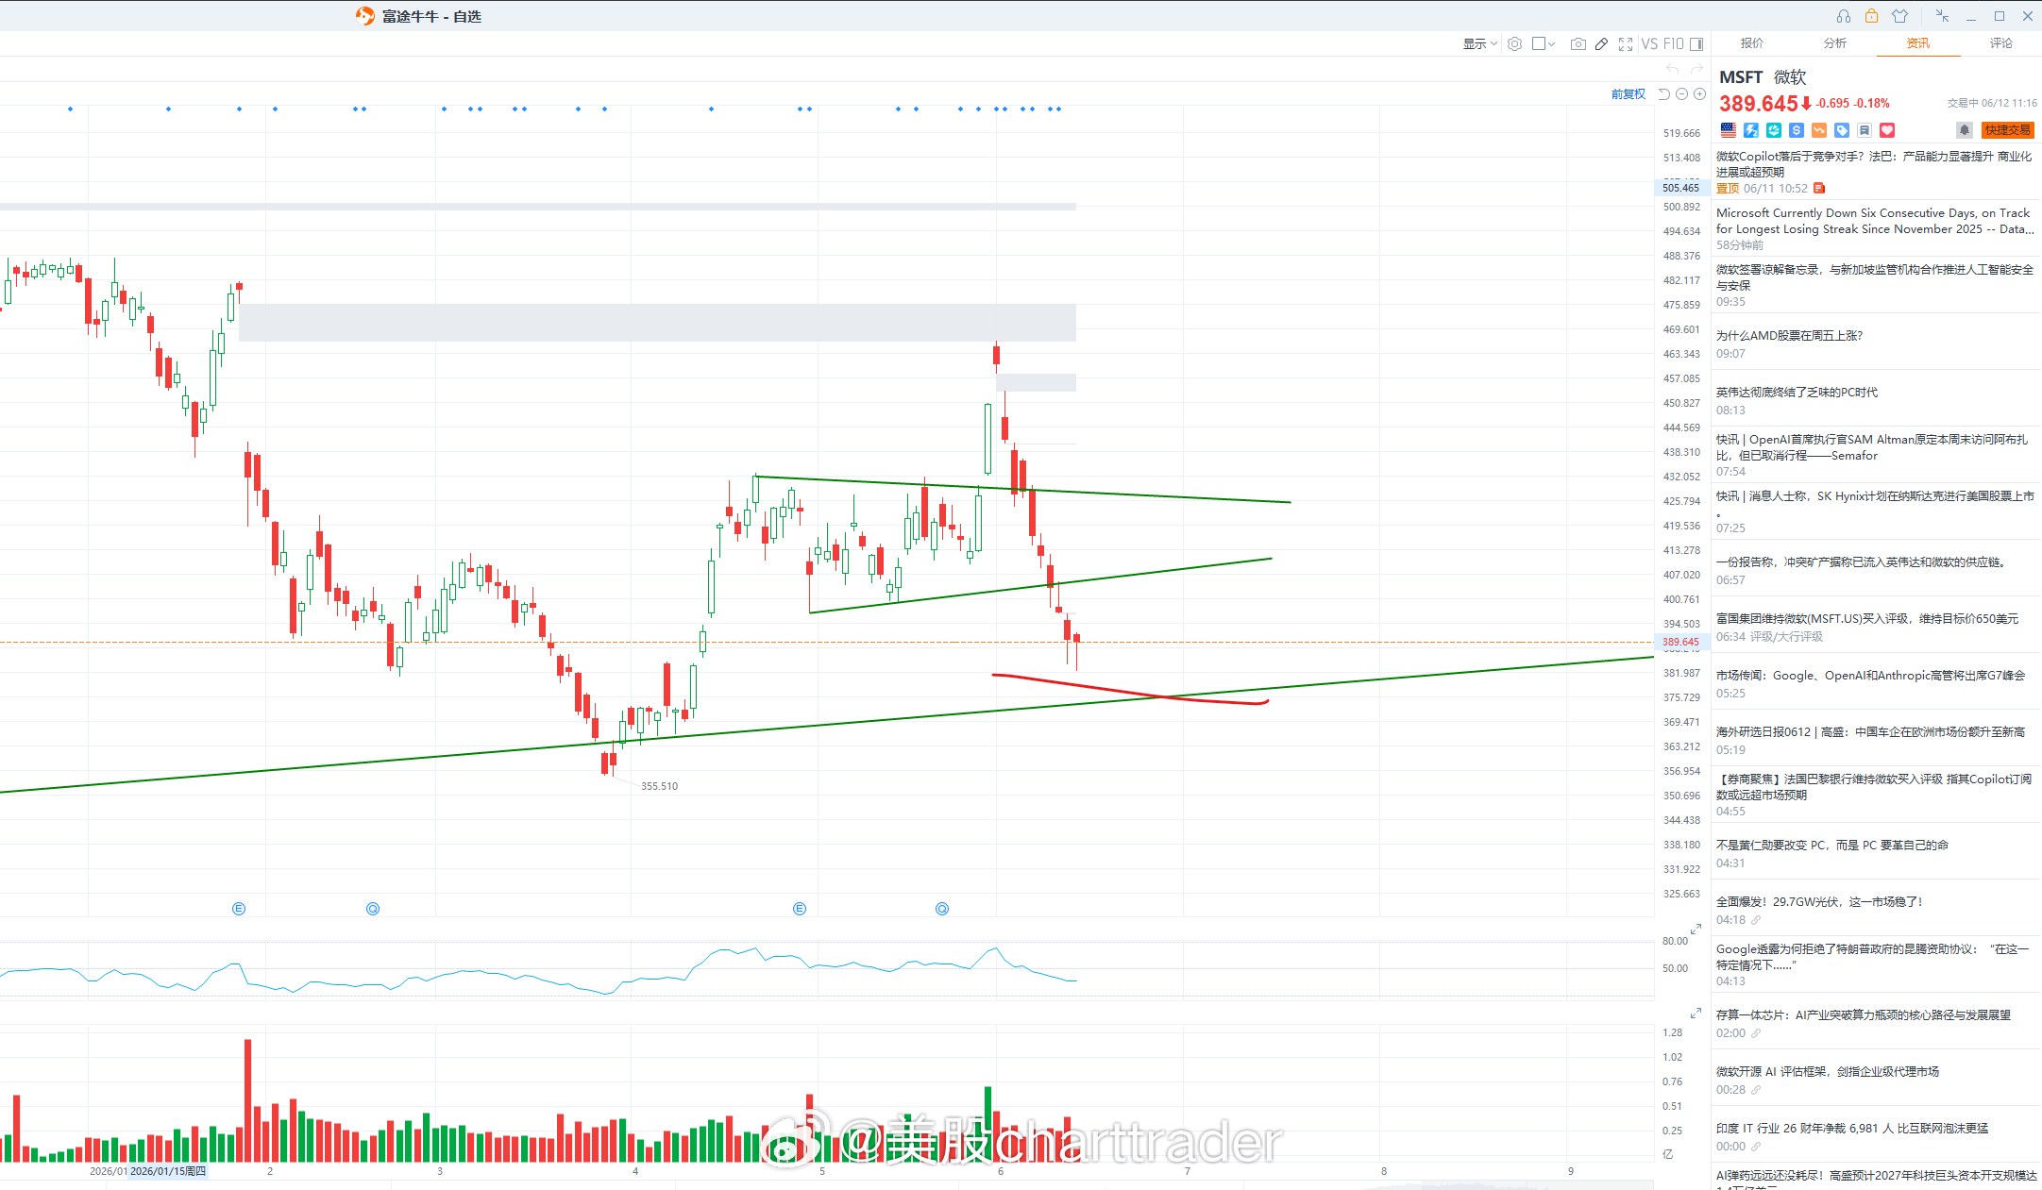Click the blue tag icon

[1842, 130]
